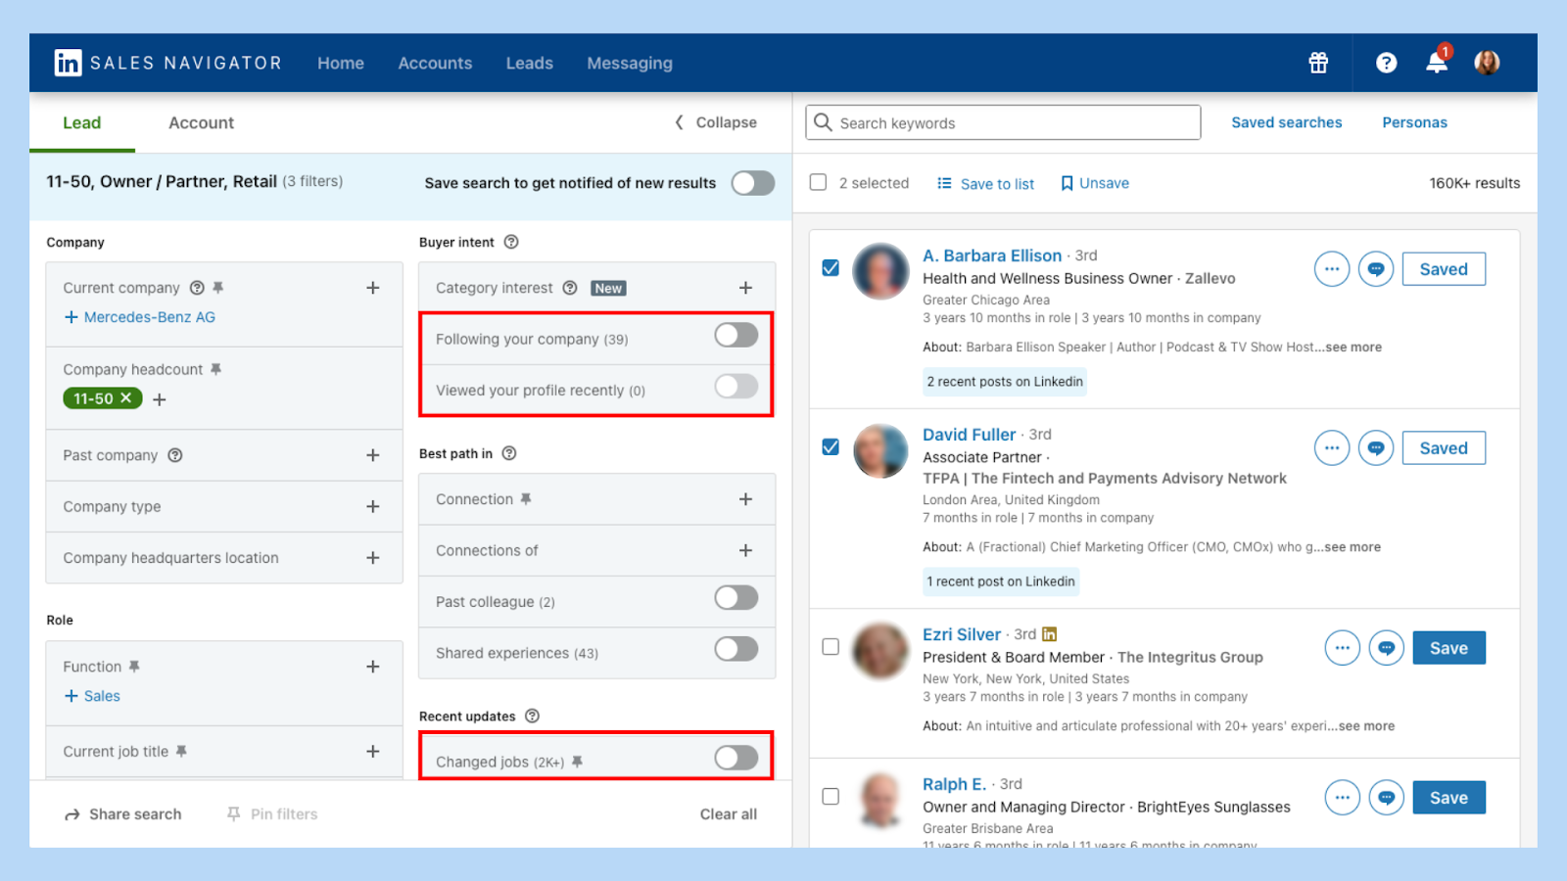
Task: Enable Viewed your profile recently filter
Action: [x=736, y=386]
